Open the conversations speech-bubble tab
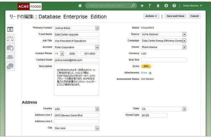This screenshot has height=138, width=211. (x=10, y=66)
